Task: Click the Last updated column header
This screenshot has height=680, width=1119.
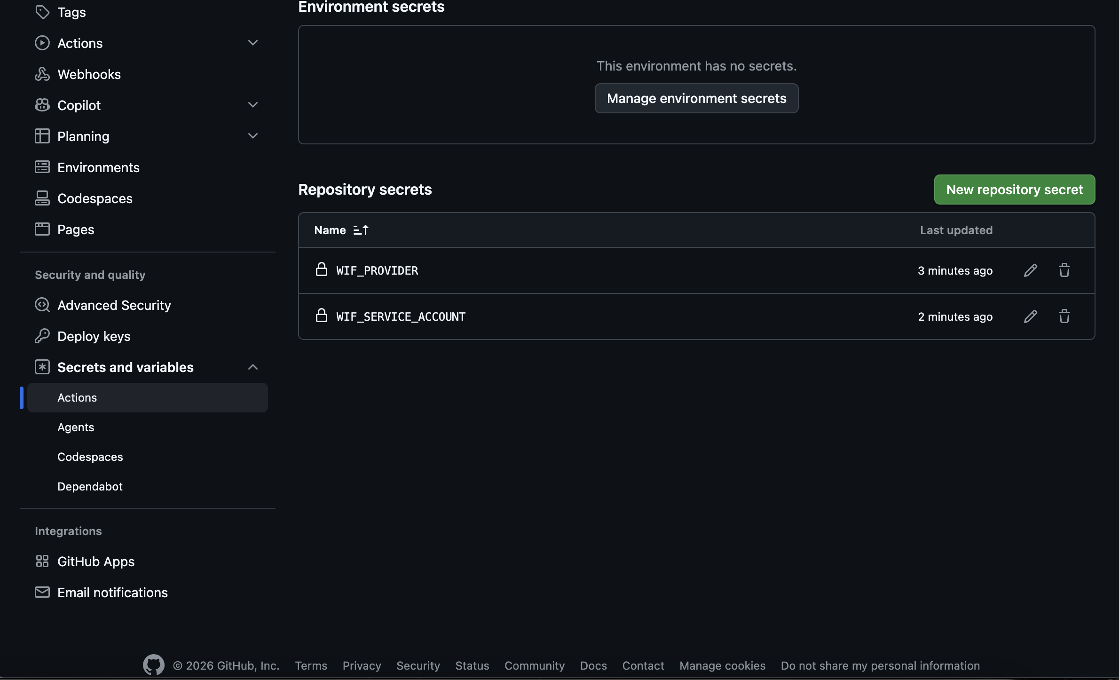Action: tap(956, 230)
